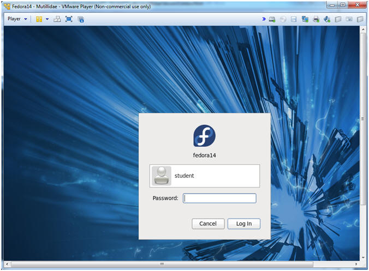The width and height of the screenshot is (369, 271).
Task: Switch to Unity mode icon
Action: 81,19
